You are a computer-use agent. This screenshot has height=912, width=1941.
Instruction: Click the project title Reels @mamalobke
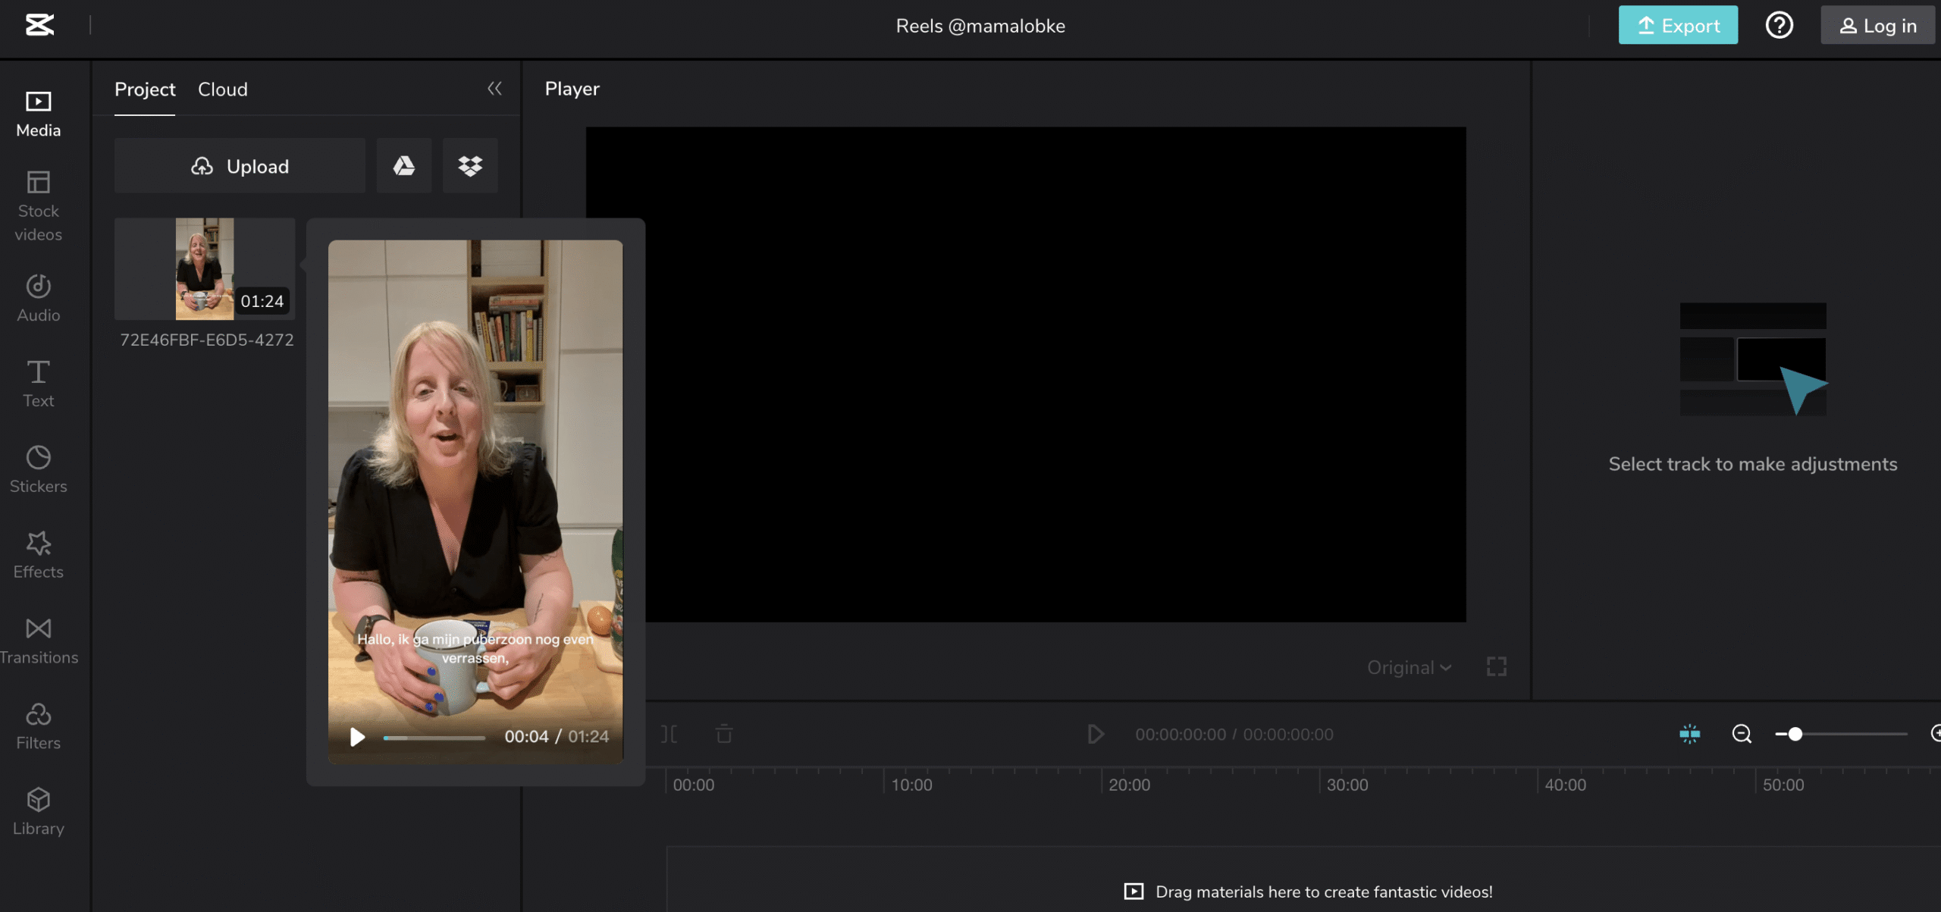point(980,26)
